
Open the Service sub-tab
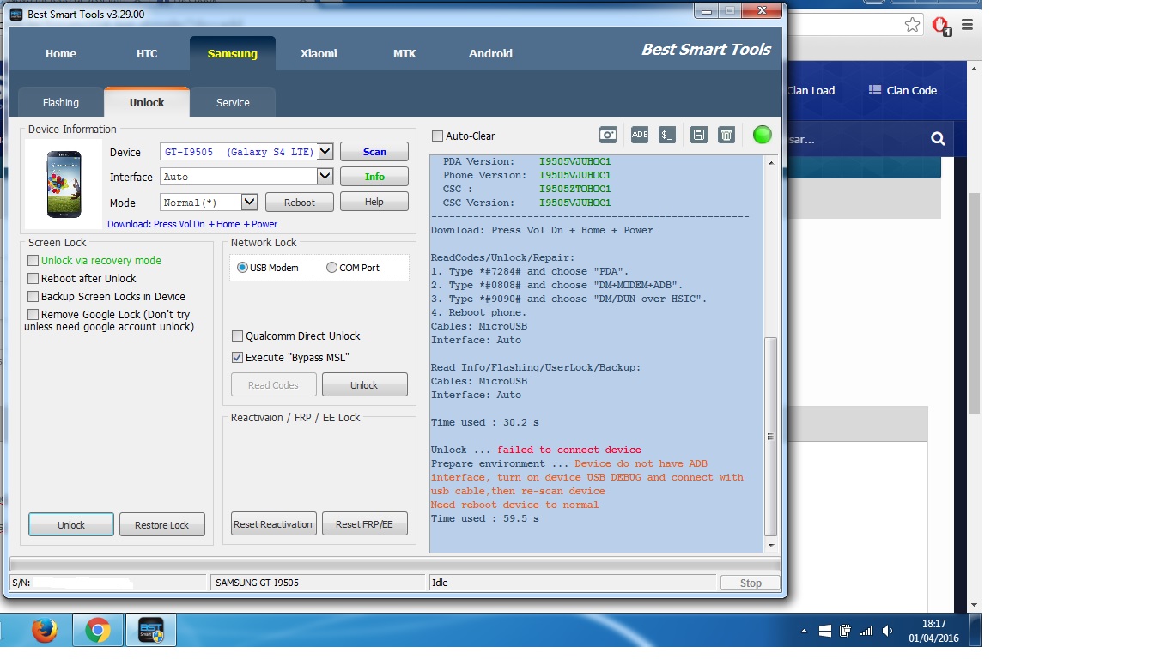pyautogui.click(x=233, y=102)
